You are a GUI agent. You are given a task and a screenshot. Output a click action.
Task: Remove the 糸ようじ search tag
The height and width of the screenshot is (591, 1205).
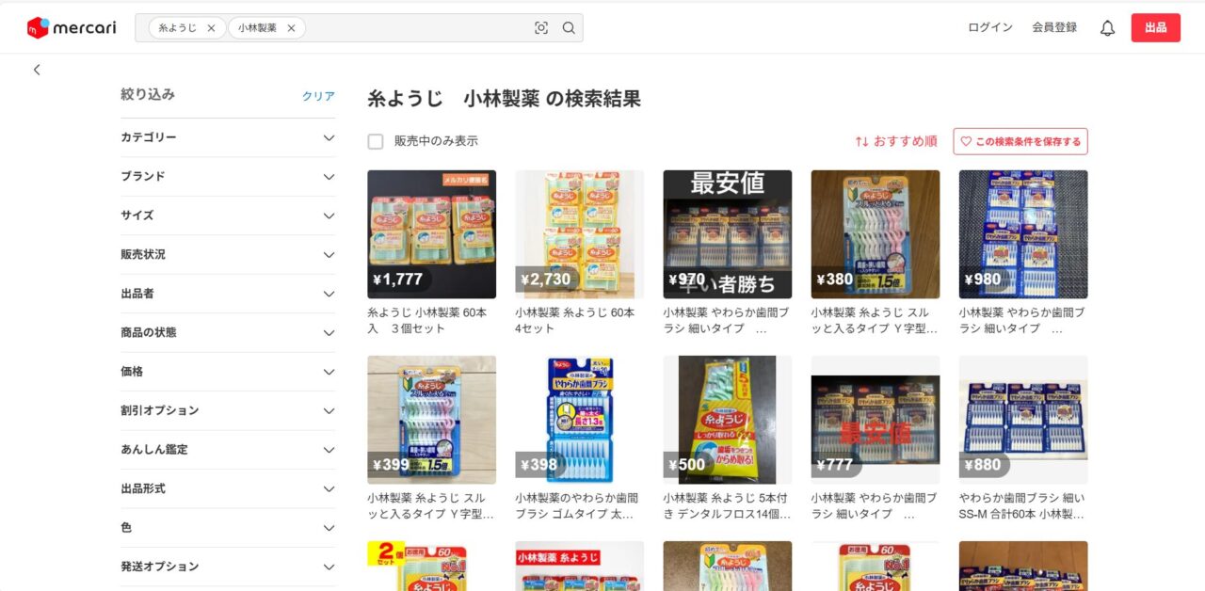point(211,28)
